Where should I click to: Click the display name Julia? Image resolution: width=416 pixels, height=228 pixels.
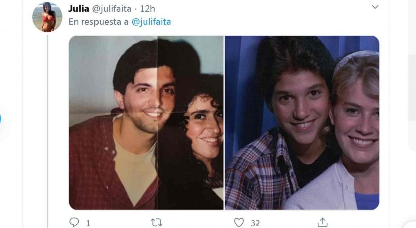(x=79, y=9)
